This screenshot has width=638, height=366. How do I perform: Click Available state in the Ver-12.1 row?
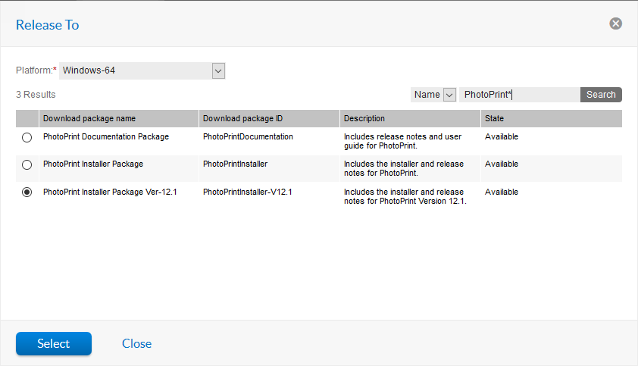coord(502,192)
